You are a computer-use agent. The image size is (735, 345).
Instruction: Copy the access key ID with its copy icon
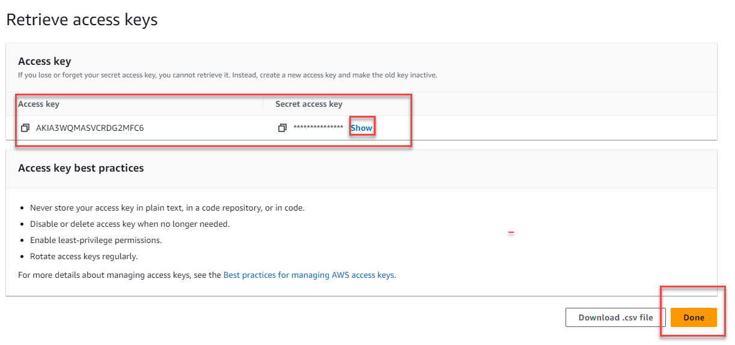25,128
